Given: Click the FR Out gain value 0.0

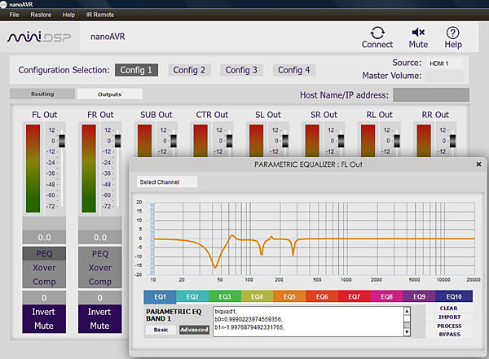Looking at the screenshot, I should [100, 238].
